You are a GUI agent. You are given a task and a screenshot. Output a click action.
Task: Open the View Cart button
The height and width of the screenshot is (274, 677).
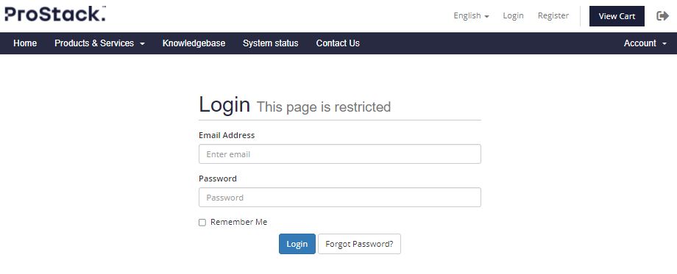coord(617,16)
